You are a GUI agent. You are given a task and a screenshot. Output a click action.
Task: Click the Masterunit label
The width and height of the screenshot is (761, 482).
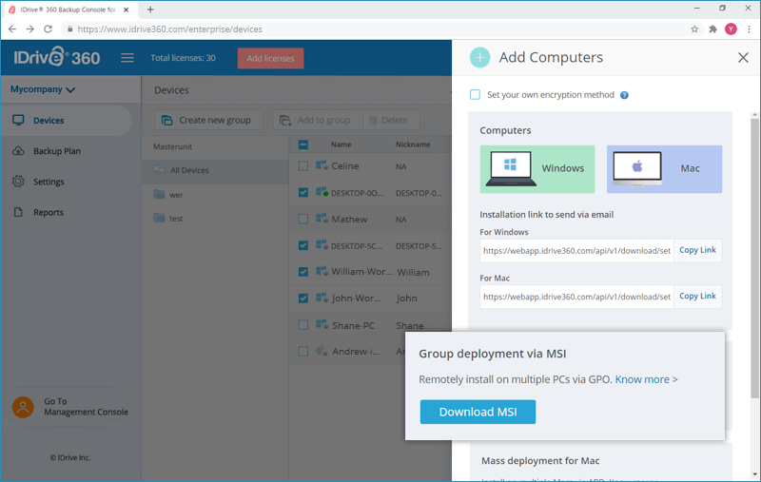tap(172, 146)
